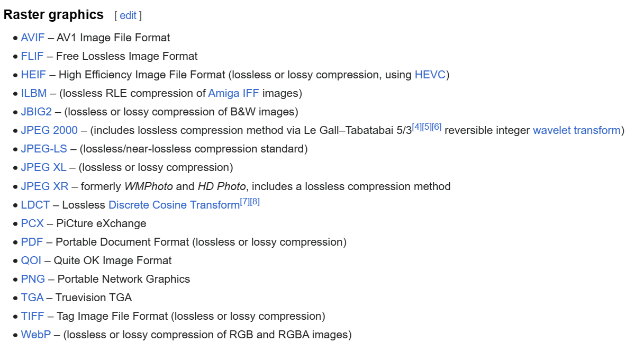This screenshot has width=635, height=351.
Task: Open the HEIF format link
Action: coord(33,75)
